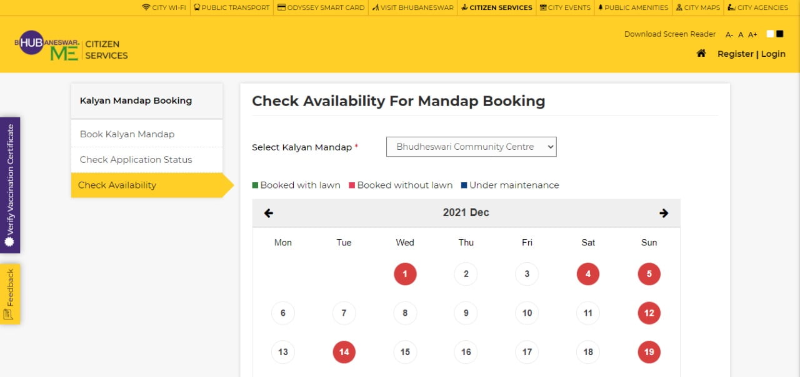Image resolution: width=800 pixels, height=377 pixels.
Task: Decrease font size with A- control
Action: click(x=729, y=35)
